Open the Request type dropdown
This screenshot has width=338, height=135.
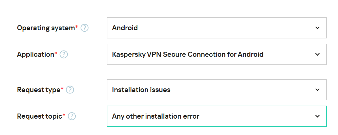(x=216, y=90)
